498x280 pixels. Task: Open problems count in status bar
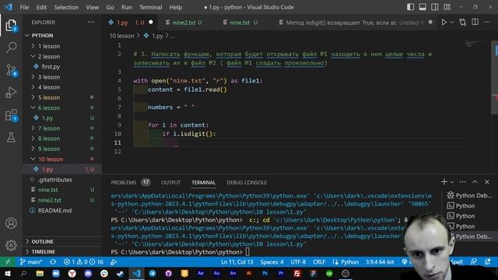tap(83, 262)
